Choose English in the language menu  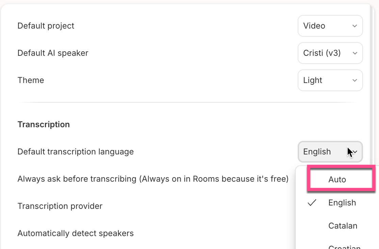tap(342, 203)
